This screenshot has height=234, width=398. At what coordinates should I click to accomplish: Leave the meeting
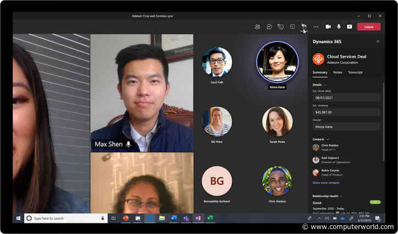(369, 27)
